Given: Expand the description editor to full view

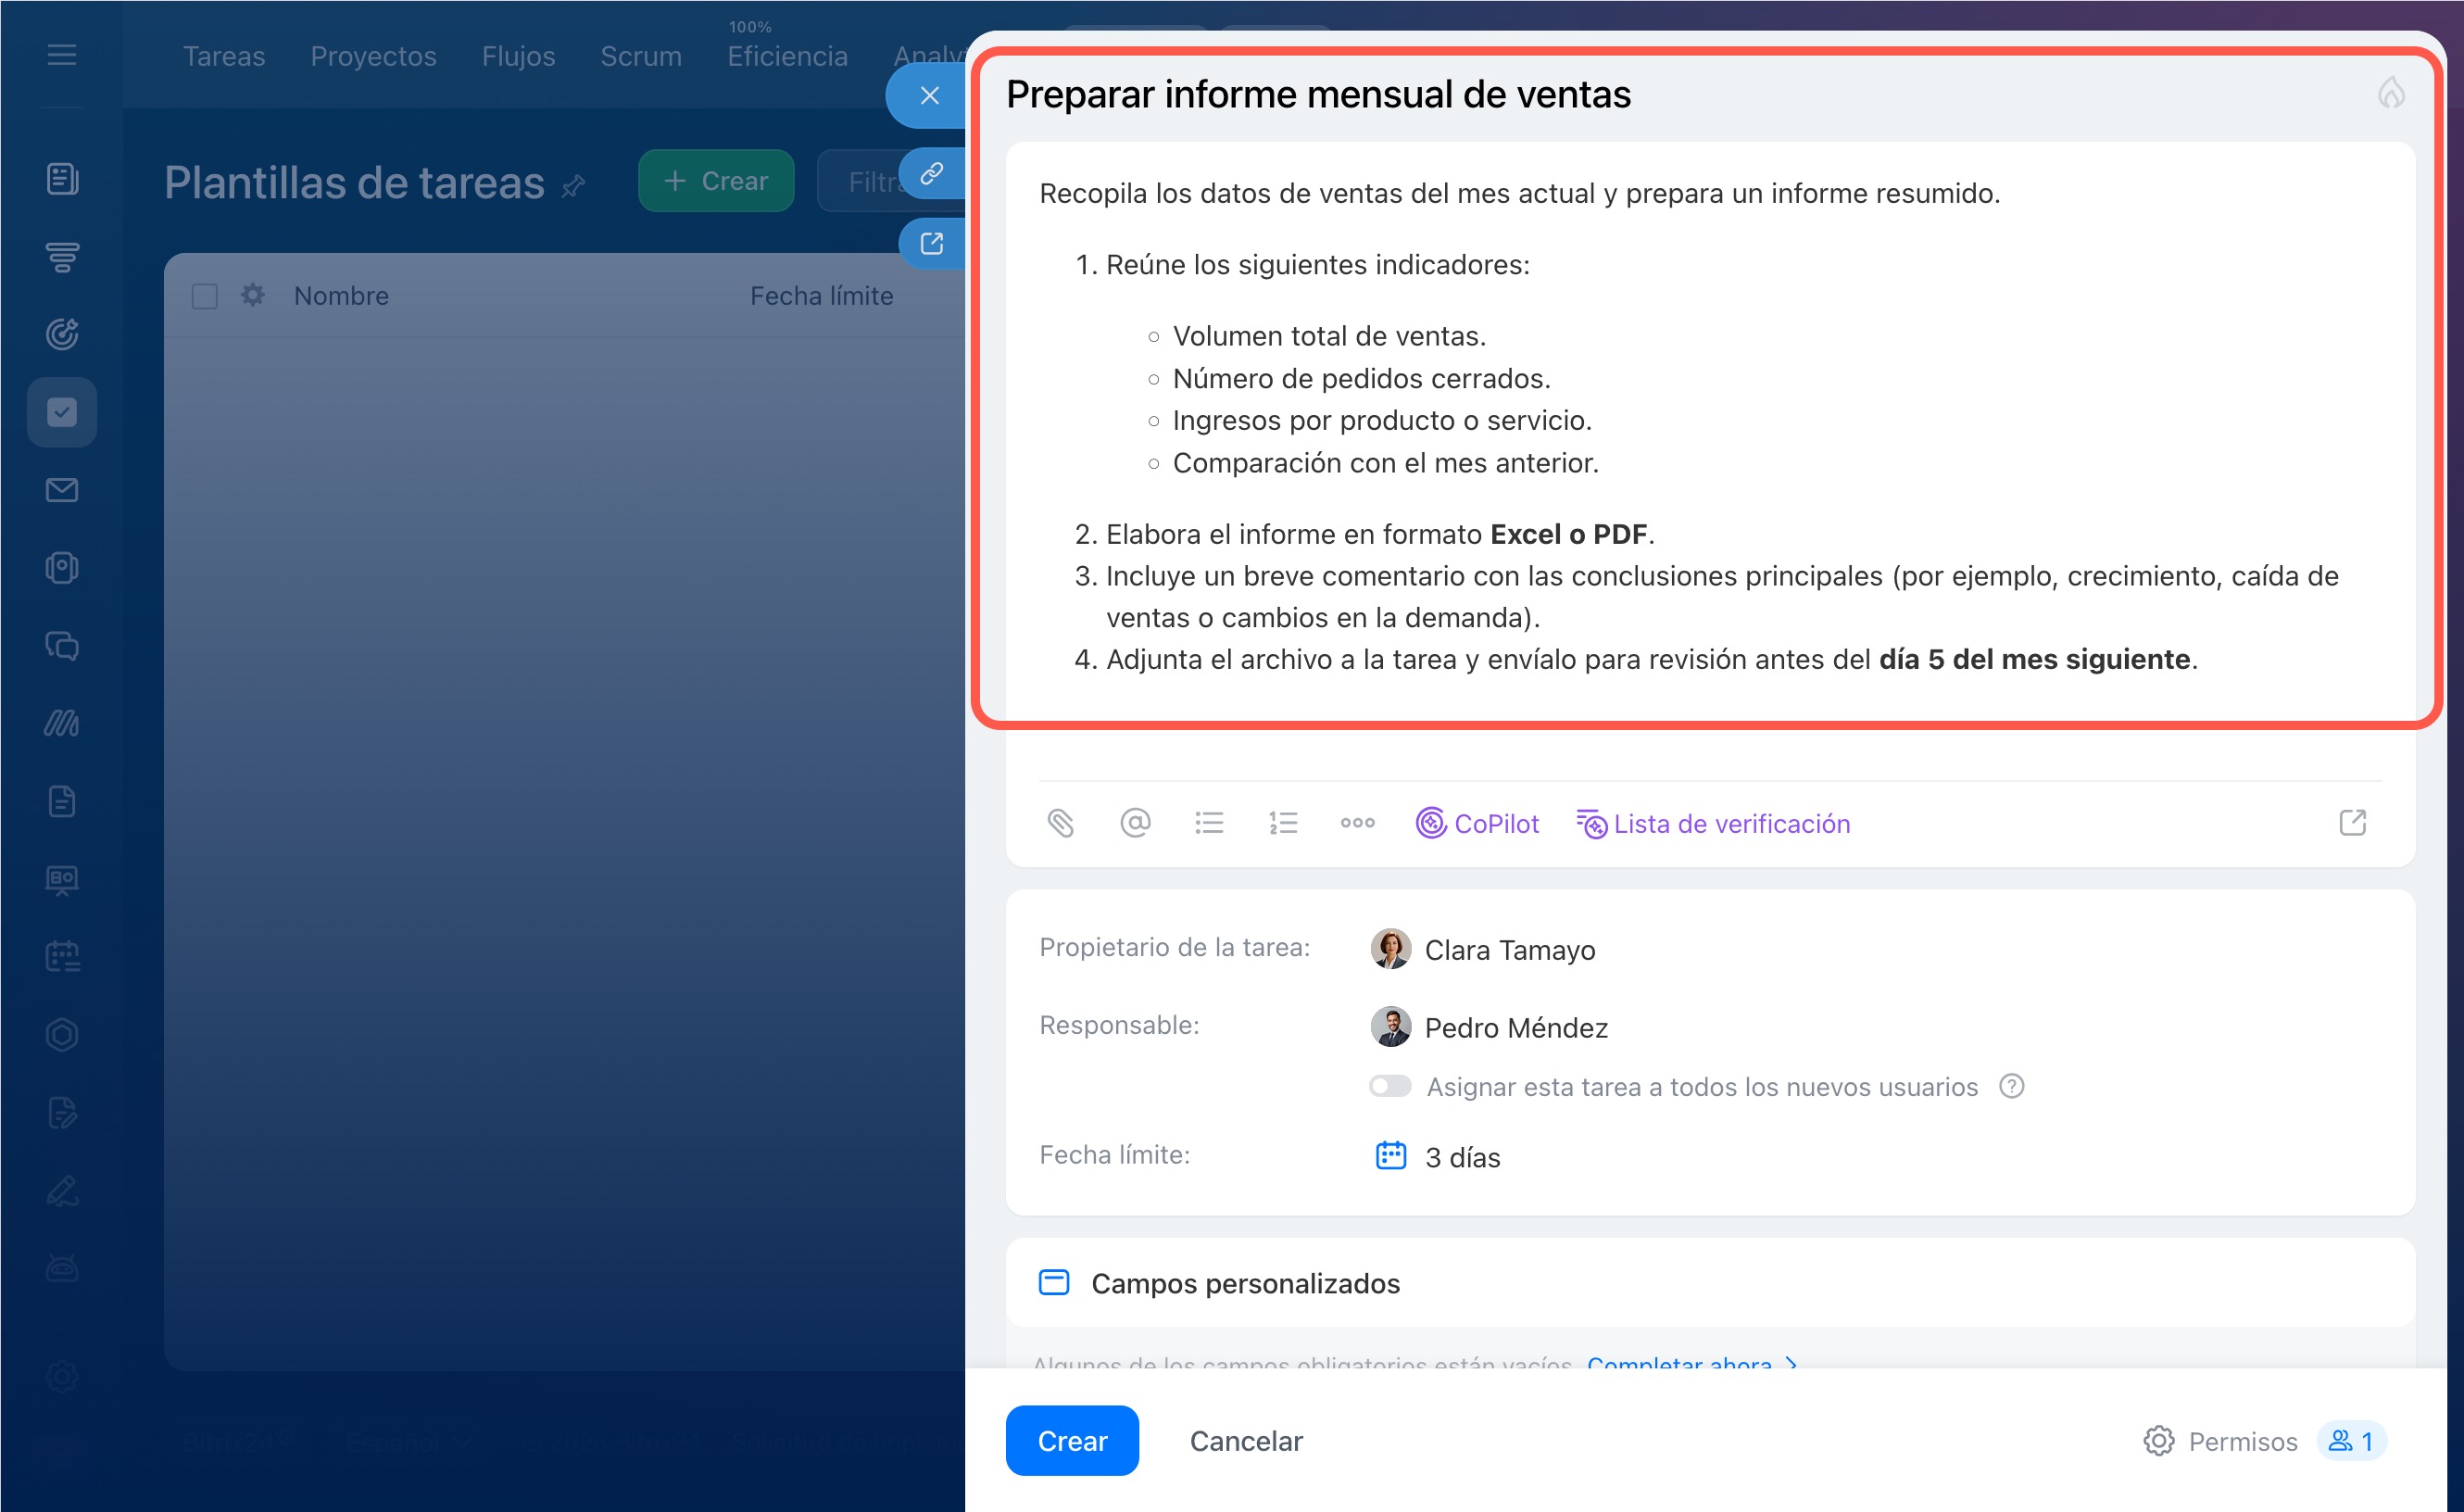Looking at the screenshot, I should click(2352, 823).
